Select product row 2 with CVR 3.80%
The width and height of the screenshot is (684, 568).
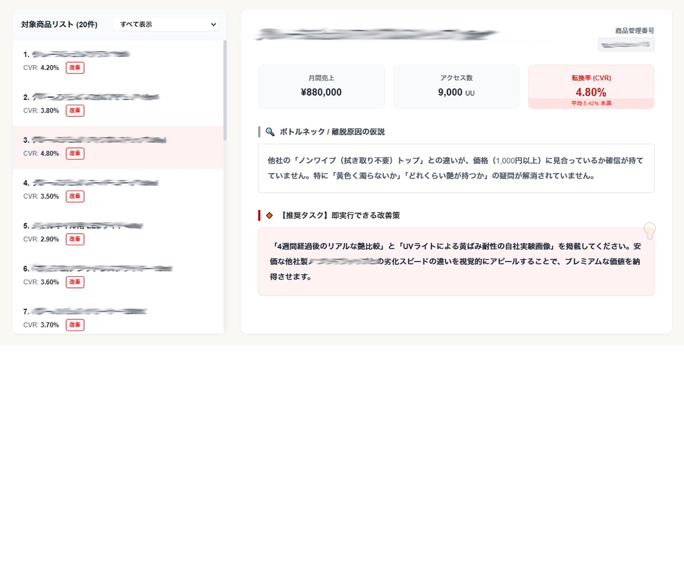[118, 105]
